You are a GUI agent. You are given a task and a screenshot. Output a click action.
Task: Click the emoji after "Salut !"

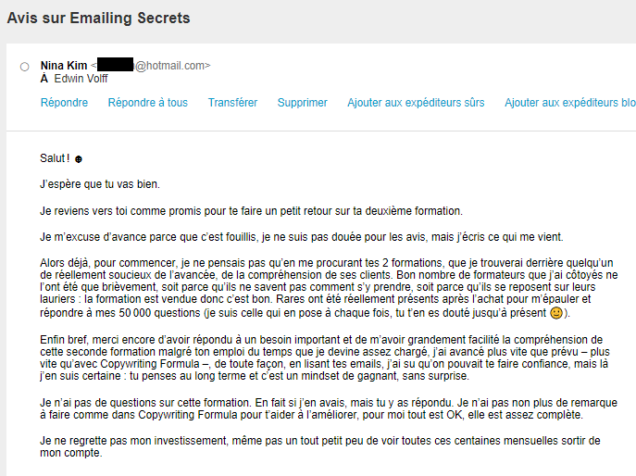(x=78, y=159)
